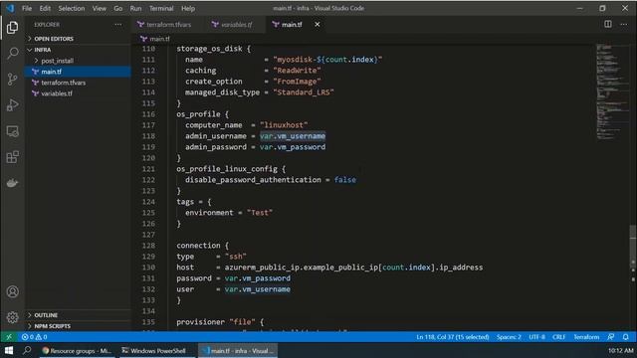
Task: Open notifications bell in status bar
Action: tap(626, 337)
